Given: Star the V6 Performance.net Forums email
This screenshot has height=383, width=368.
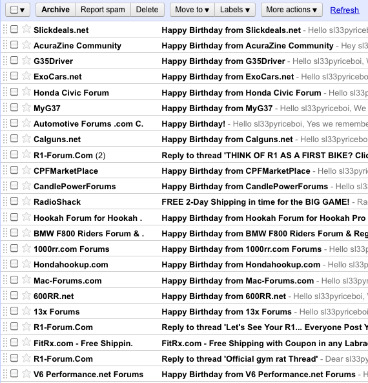Looking at the screenshot, I should pos(26,373).
